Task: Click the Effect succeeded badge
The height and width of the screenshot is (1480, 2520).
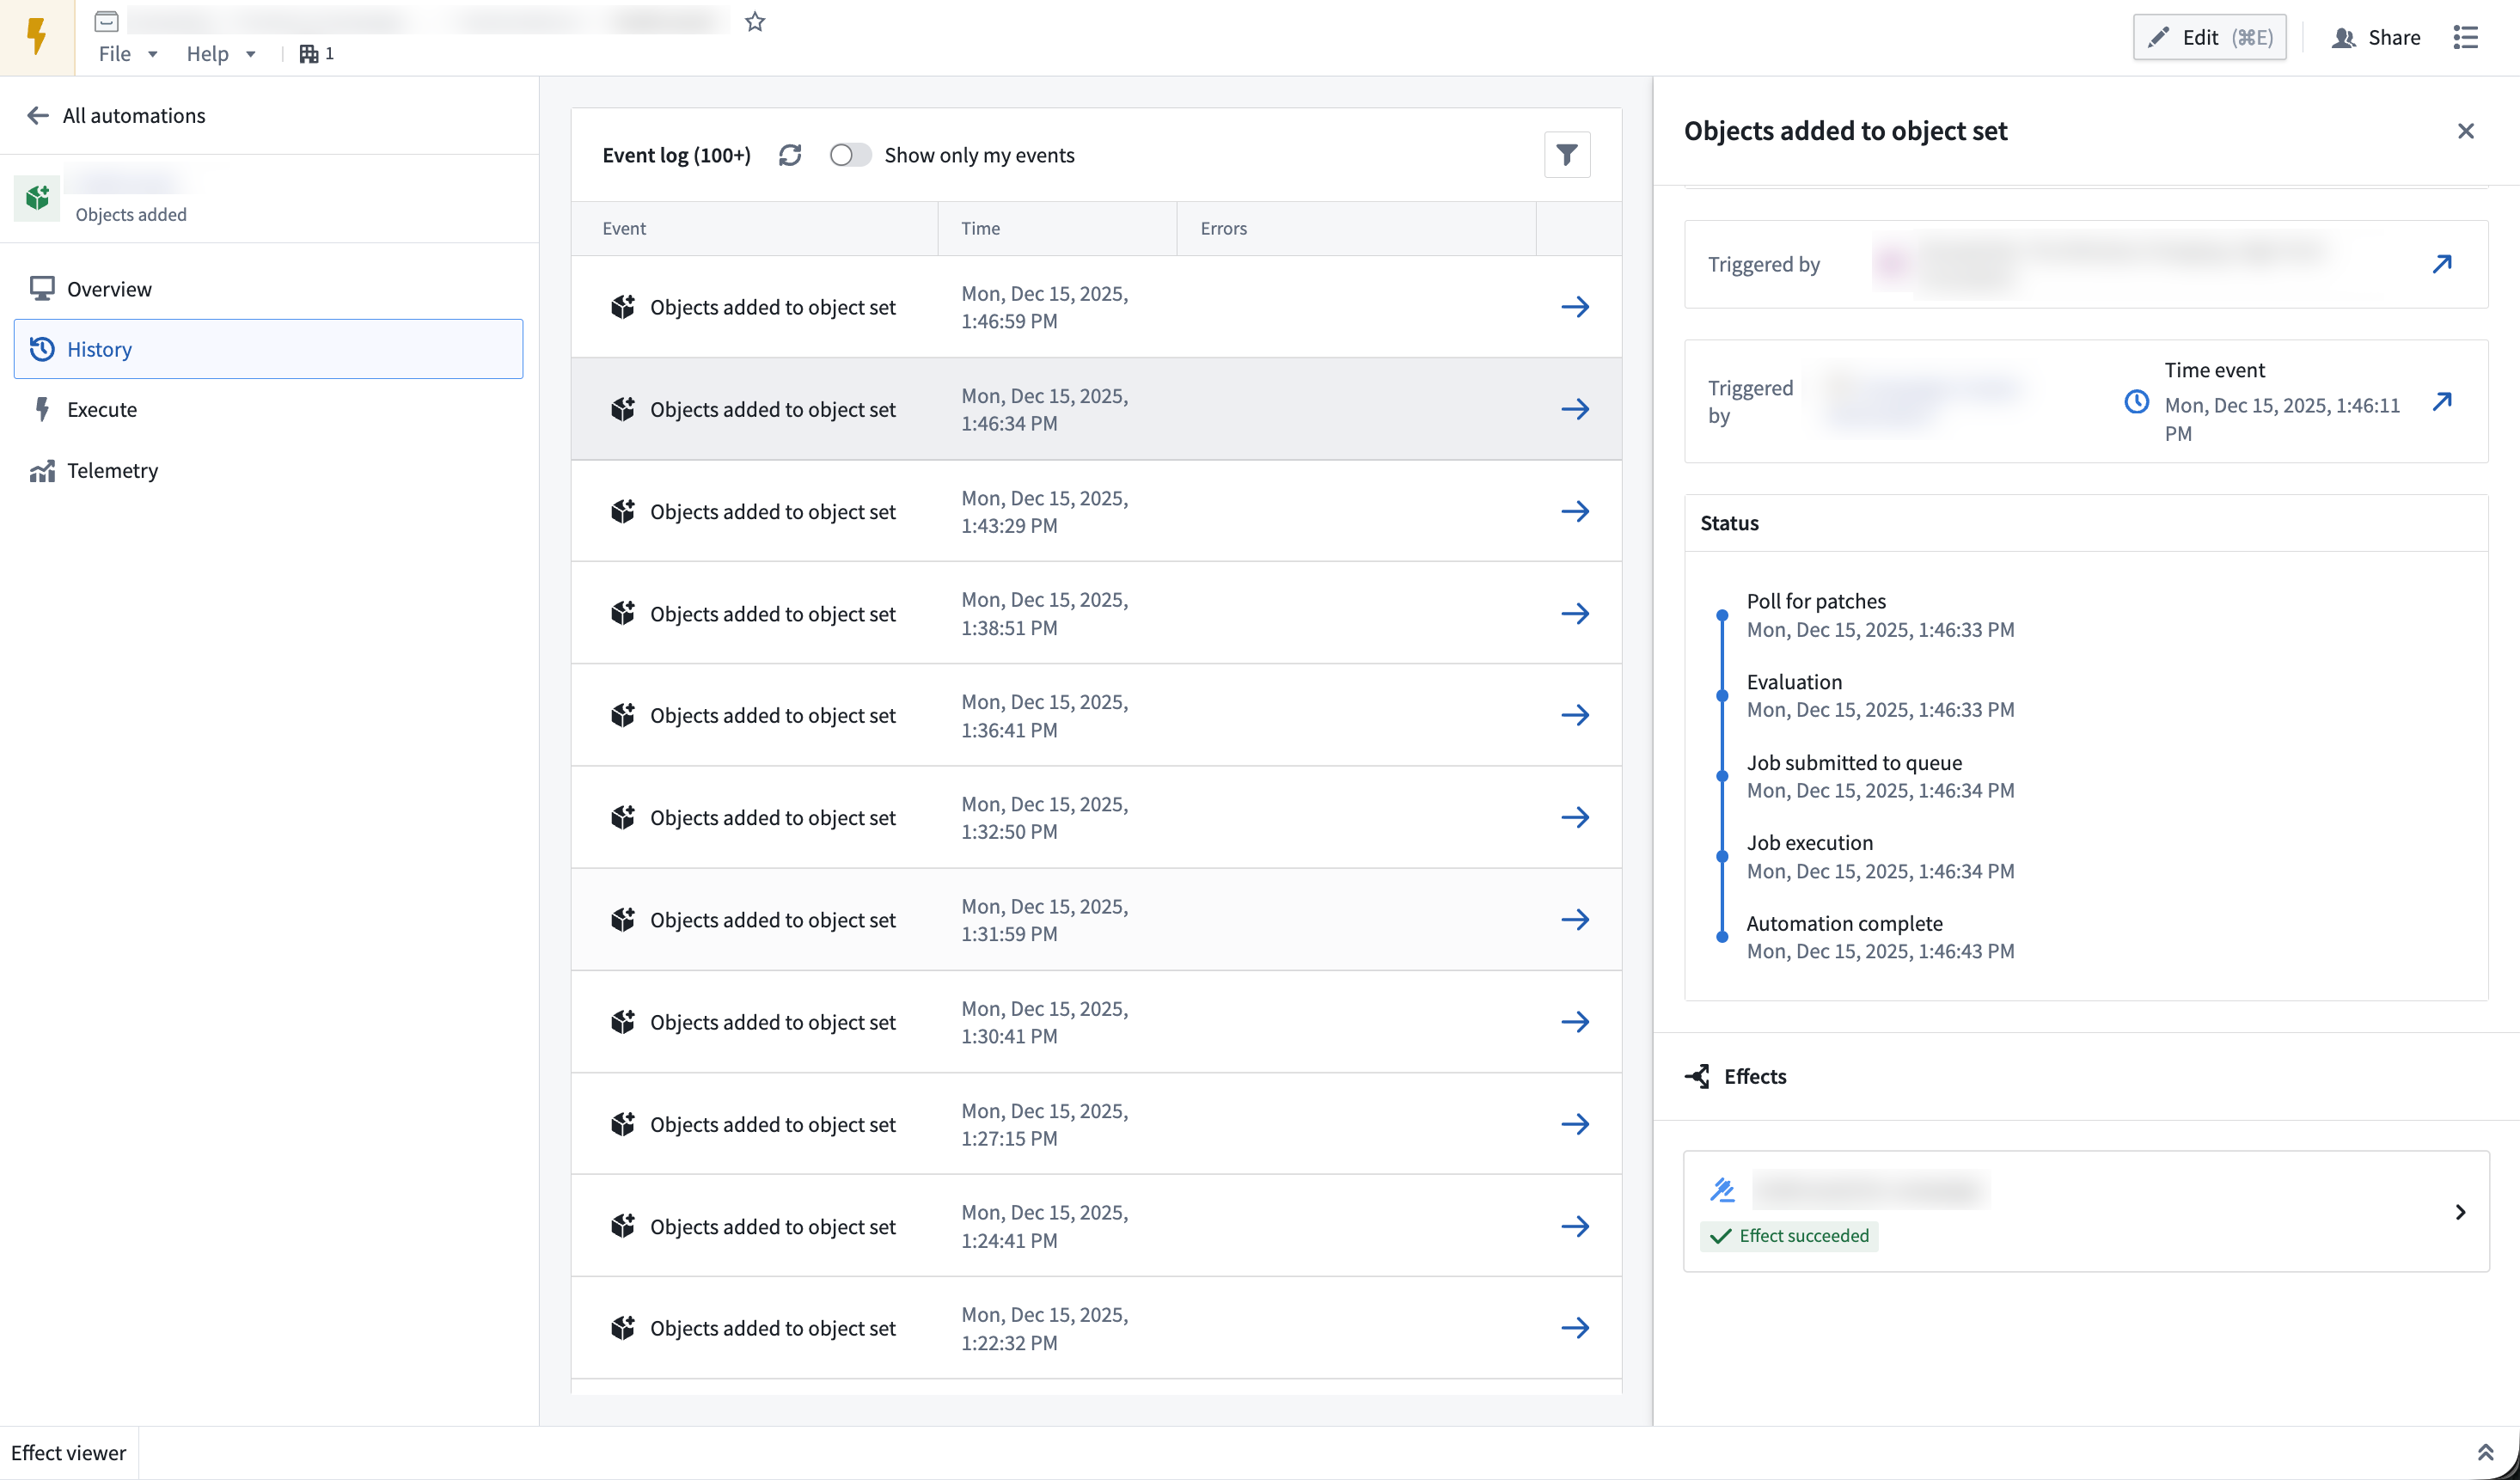Action: 1789,1236
